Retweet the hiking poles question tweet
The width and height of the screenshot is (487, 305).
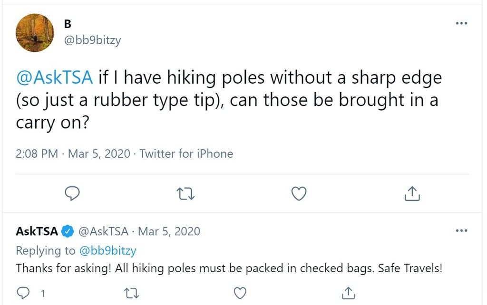click(x=185, y=194)
